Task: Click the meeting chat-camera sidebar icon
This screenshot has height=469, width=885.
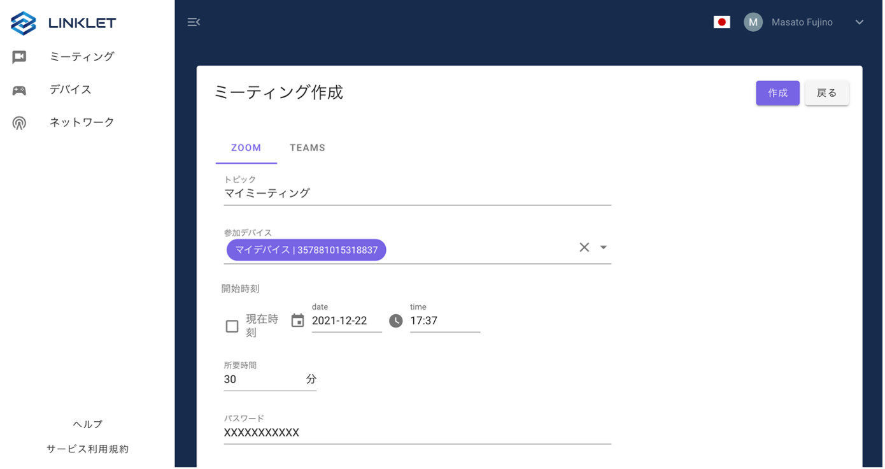Action: point(19,57)
